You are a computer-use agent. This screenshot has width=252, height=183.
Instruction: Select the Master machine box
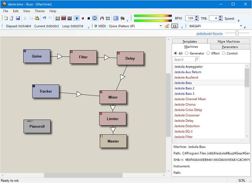(x=113, y=141)
